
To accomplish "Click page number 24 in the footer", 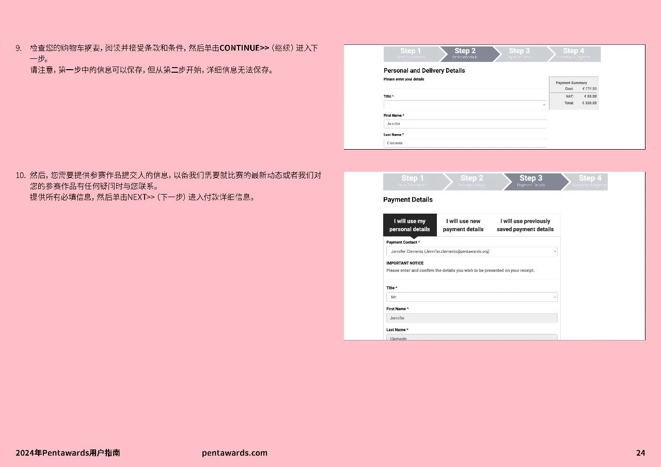I will point(640,453).
